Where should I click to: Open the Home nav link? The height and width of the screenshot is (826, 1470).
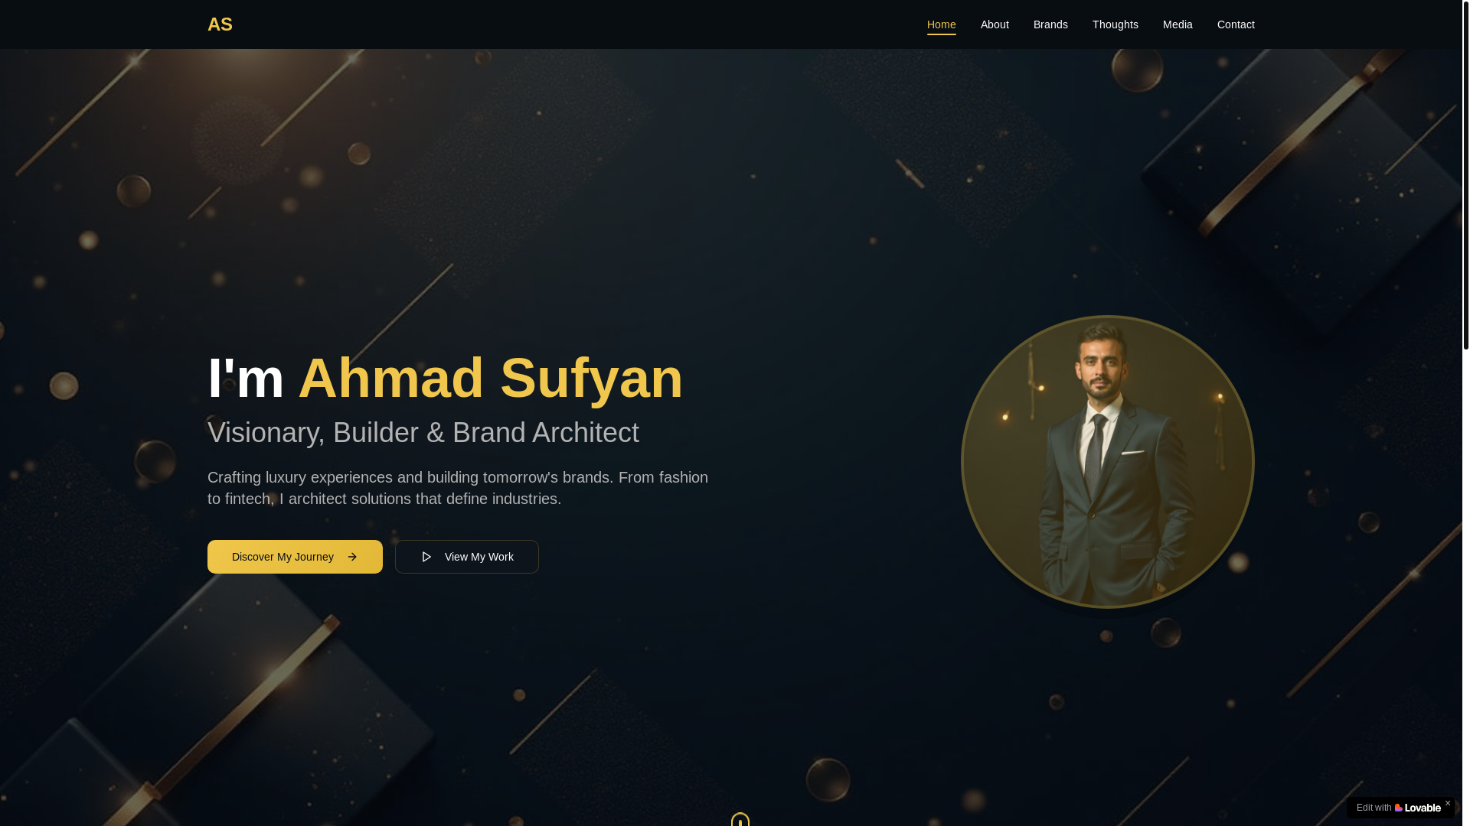[x=941, y=24]
